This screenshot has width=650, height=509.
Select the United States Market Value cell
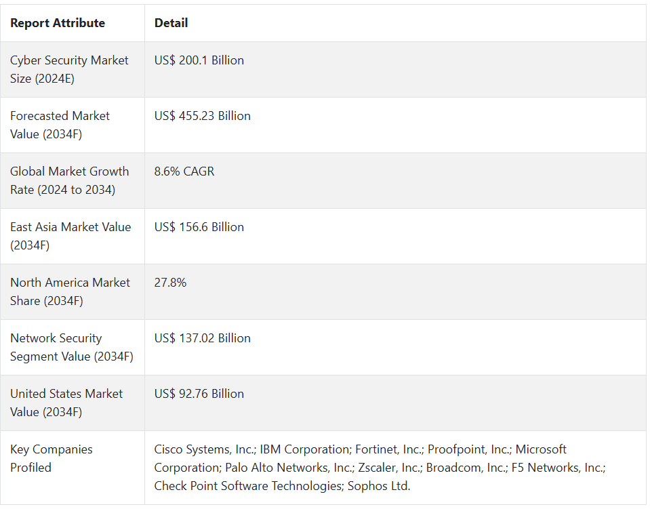[x=66, y=403]
